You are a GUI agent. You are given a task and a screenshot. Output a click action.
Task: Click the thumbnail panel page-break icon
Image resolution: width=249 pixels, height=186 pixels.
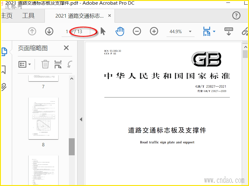click(x=58, y=64)
